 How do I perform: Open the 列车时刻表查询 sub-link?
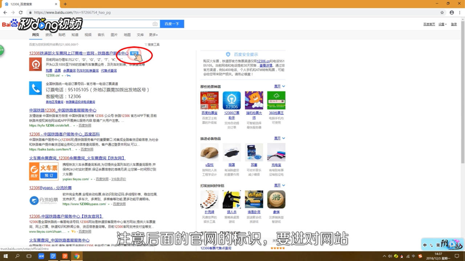point(88,71)
